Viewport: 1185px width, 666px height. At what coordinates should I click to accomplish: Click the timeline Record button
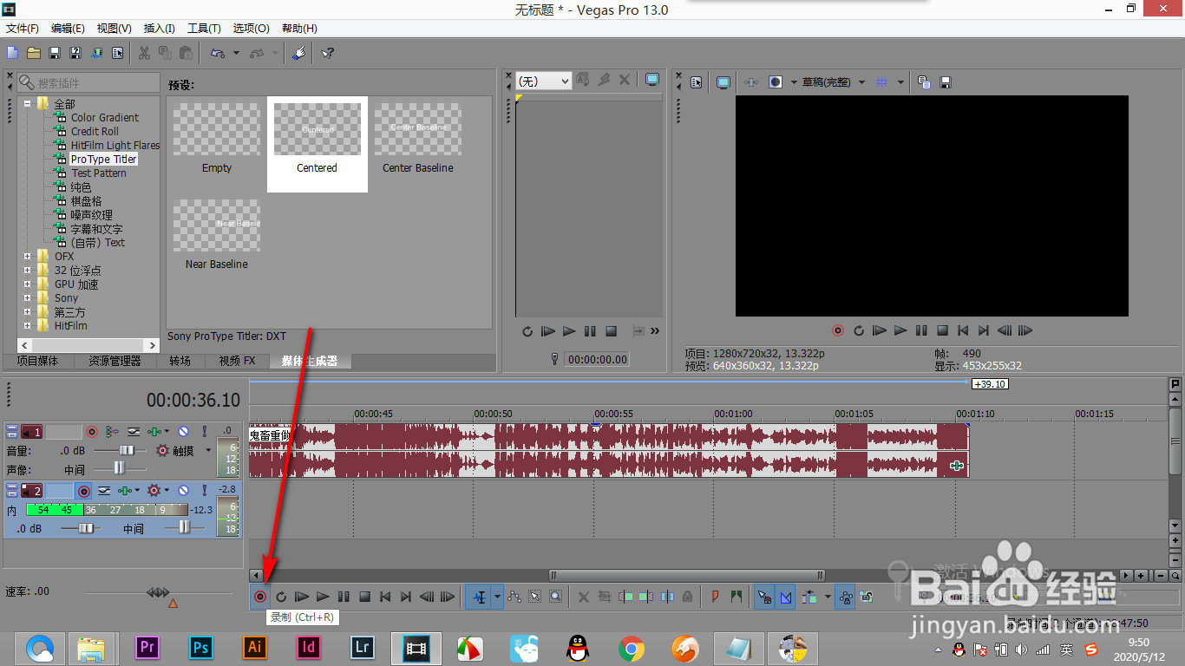point(260,597)
